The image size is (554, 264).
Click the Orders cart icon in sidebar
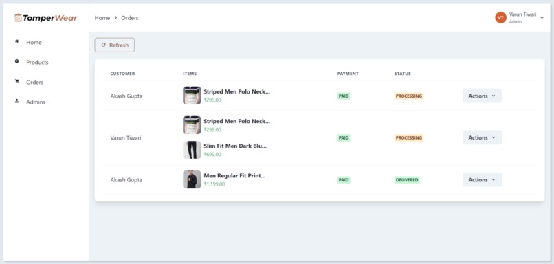(16, 81)
